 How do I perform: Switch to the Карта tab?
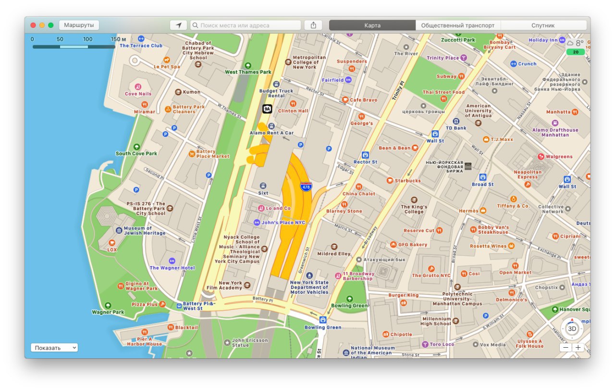point(372,25)
